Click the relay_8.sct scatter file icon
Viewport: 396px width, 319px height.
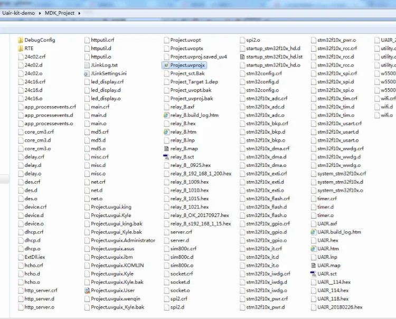point(166,157)
